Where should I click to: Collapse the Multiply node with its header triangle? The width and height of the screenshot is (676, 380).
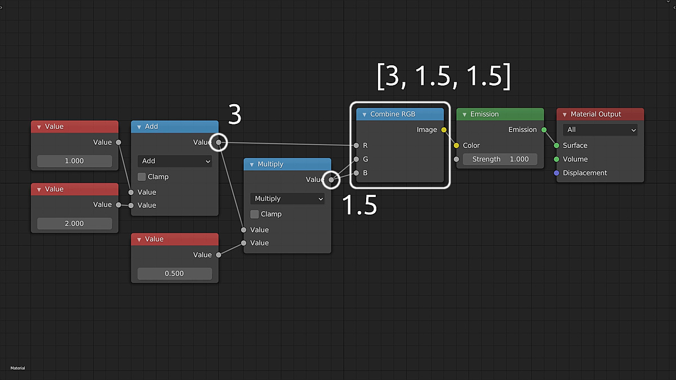pyautogui.click(x=252, y=164)
